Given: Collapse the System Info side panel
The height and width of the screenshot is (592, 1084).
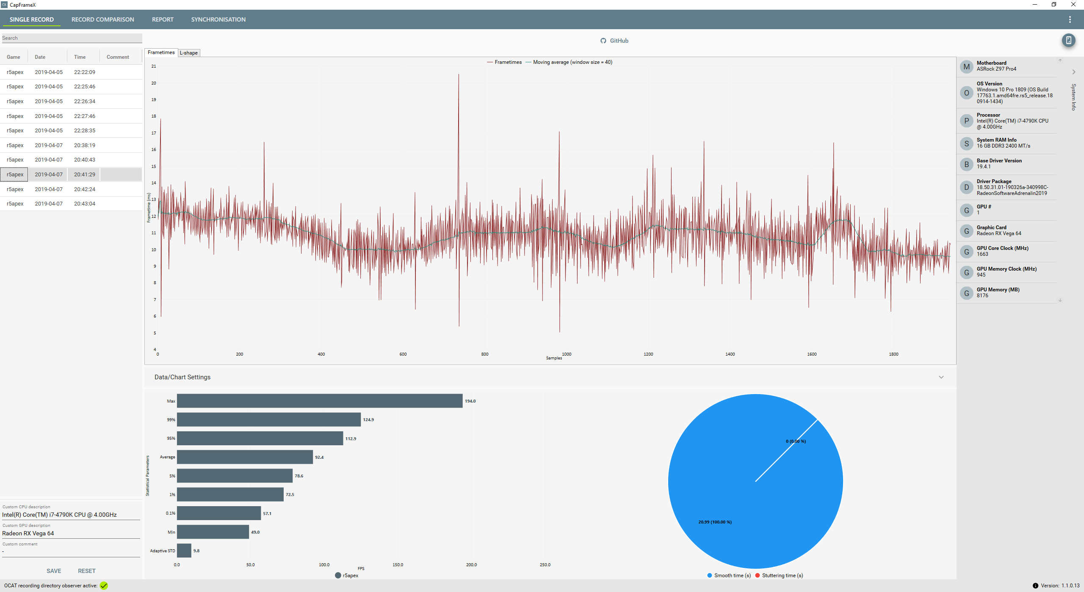Looking at the screenshot, I should (1073, 72).
